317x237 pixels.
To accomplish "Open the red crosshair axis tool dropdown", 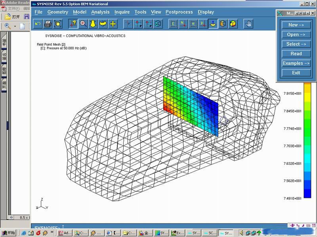I will (138, 24).
